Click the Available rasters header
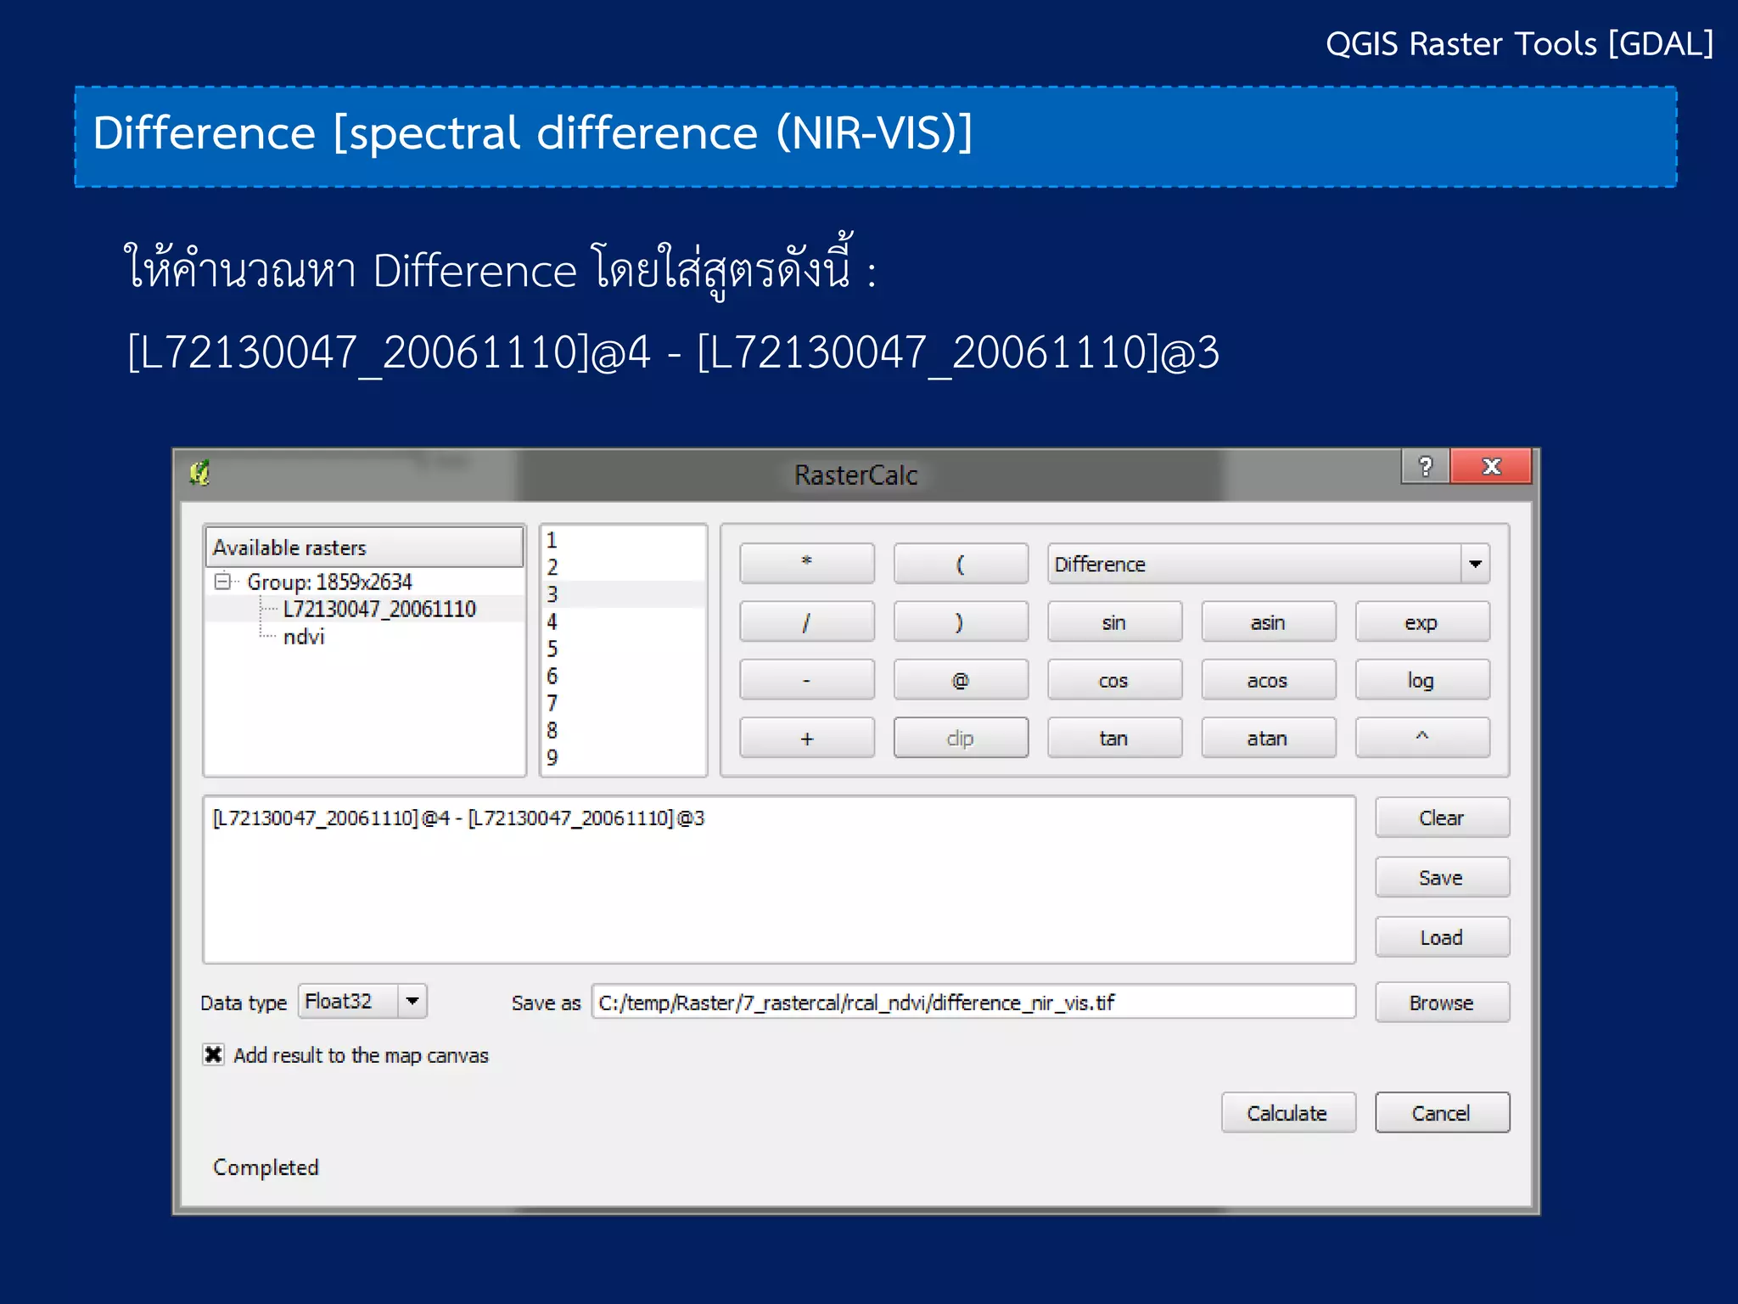The image size is (1738, 1304). [364, 548]
